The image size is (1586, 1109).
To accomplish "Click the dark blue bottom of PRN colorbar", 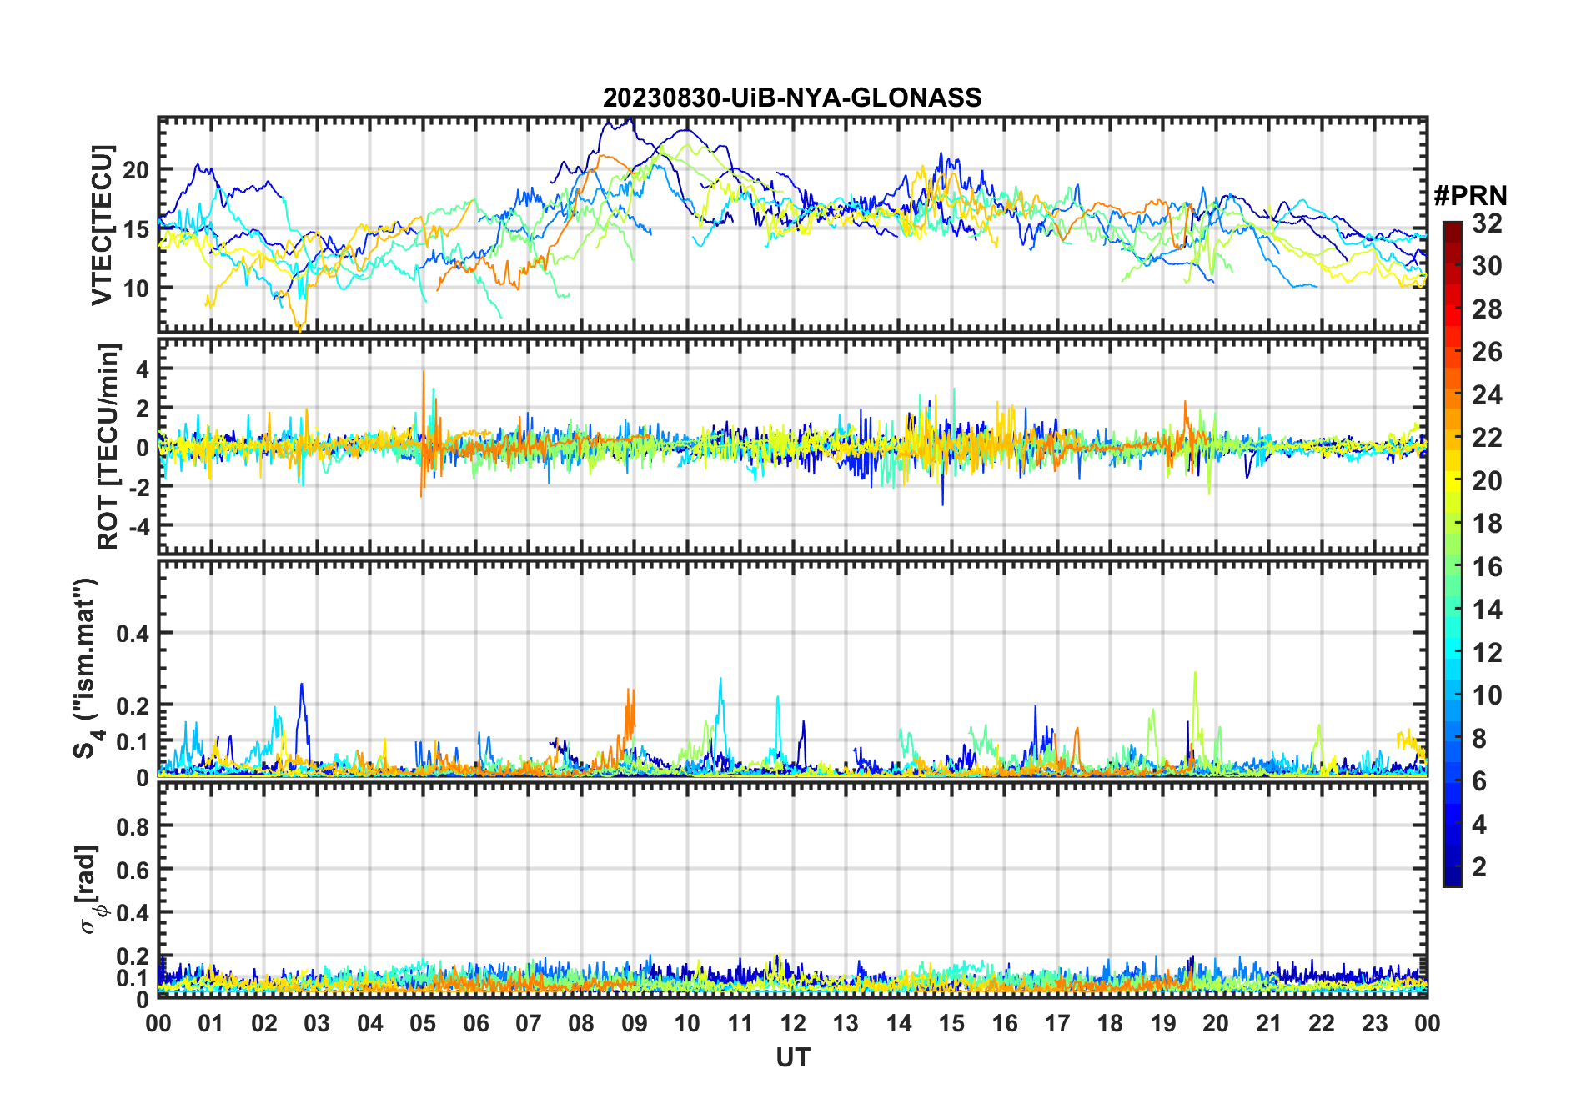I will 1453,876.
